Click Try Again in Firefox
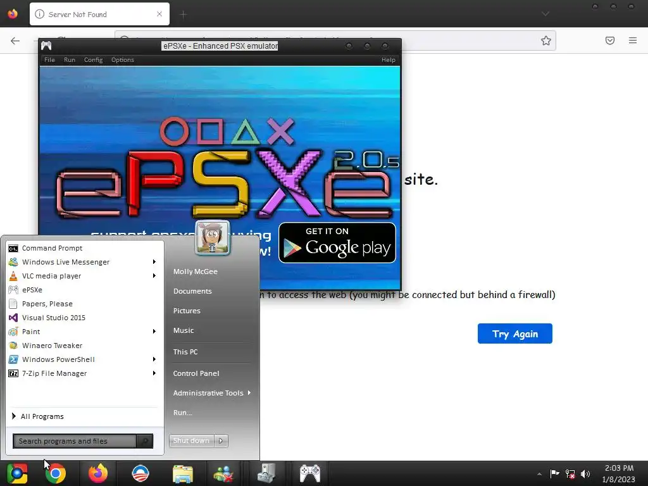The height and width of the screenshot is (486, 648). (515, 333)
